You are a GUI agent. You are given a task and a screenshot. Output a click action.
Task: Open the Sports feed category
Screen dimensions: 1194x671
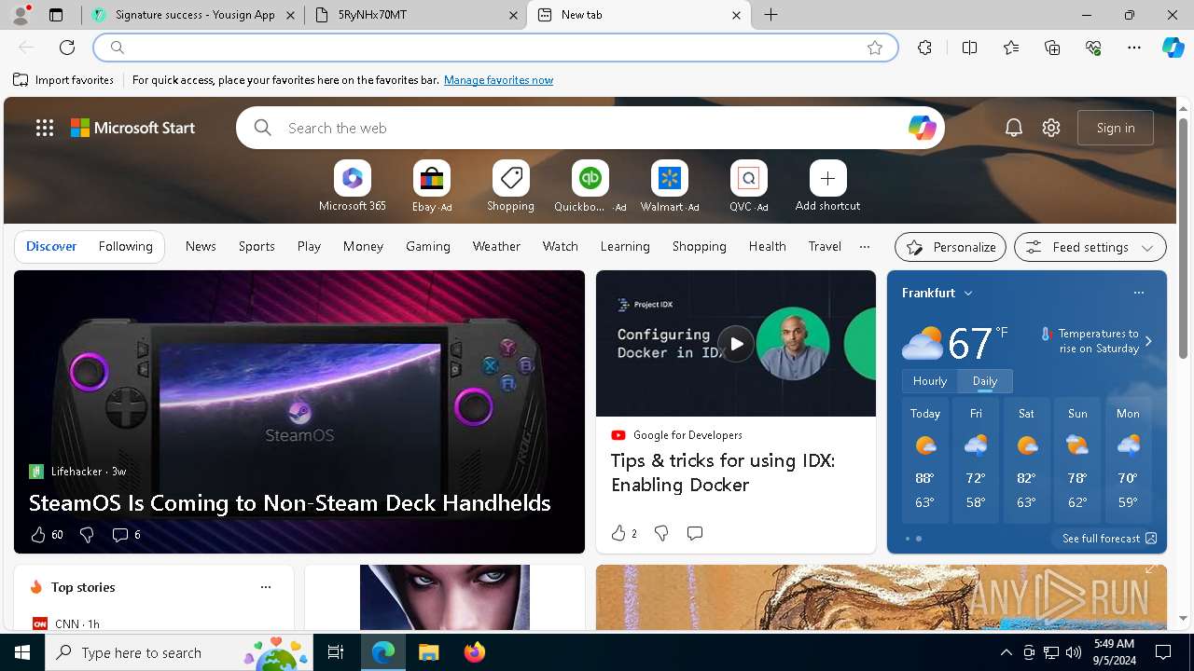[x=257, y=246]
